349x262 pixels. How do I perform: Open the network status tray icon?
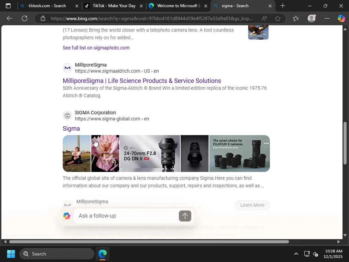click(x=307, y=254)
